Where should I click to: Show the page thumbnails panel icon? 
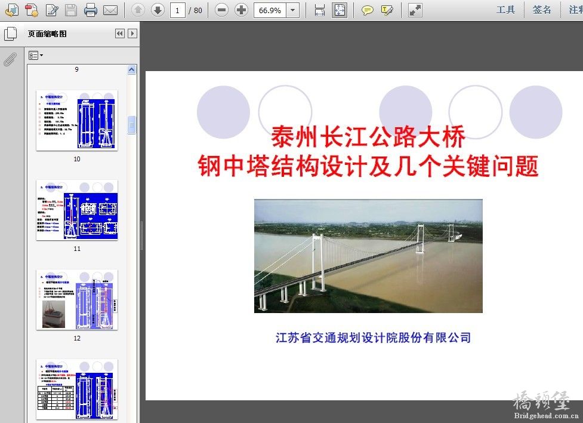10,33
